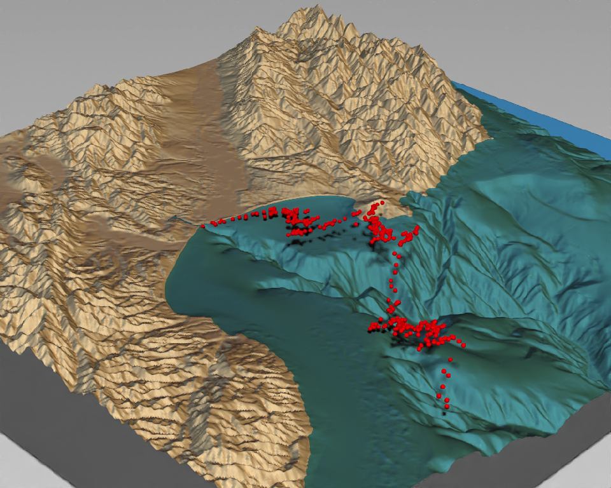Screen dimensions: 611x488
Task: Select the southernmost red point of the track
Action: [447, 407]
